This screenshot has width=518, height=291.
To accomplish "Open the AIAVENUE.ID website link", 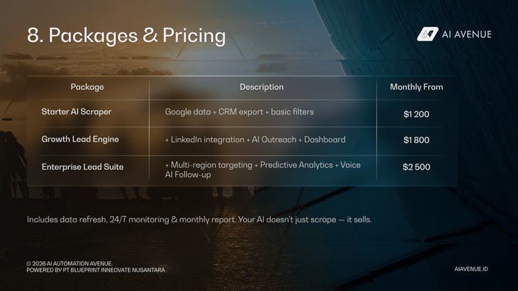I will point(471,269).
